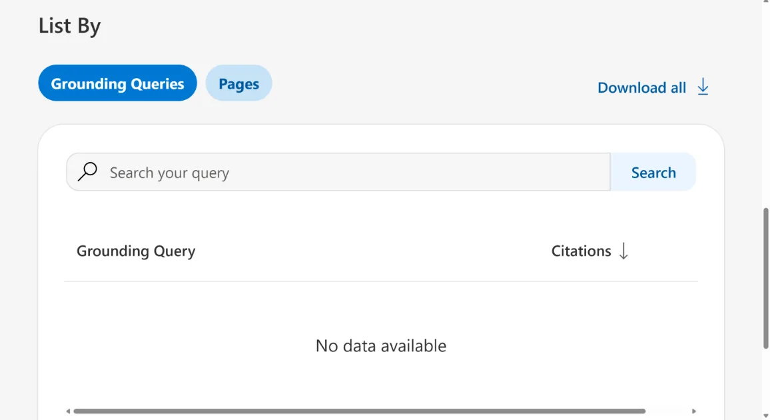Click the Download all link
Viewport: 770px width, 420px height.
coord(641,87)
